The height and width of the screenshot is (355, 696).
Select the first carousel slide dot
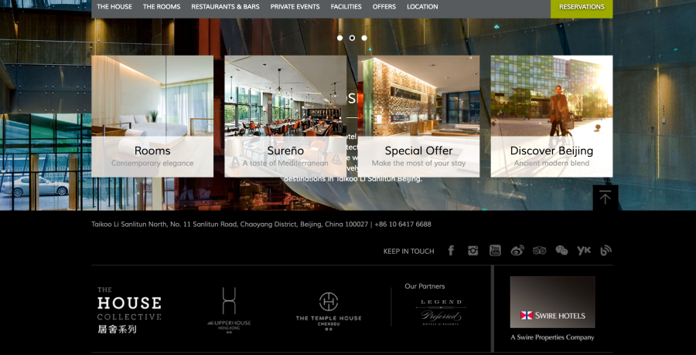coord(340,38)
